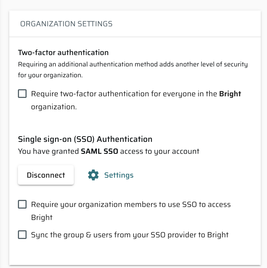Check the sync group & users checkbox
The image size is (267, 268).
(22, 235)
